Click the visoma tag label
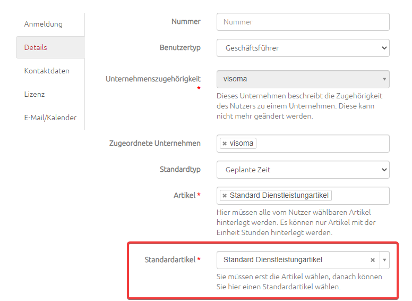Viewport: 412px width, 301px height. click(x=242, y=144)
